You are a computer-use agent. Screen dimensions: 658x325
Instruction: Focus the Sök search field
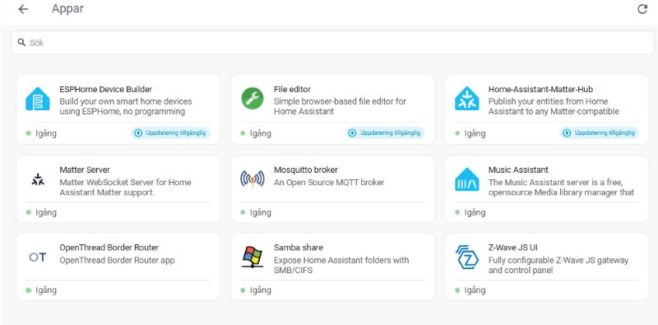click(x=332, y=43)
